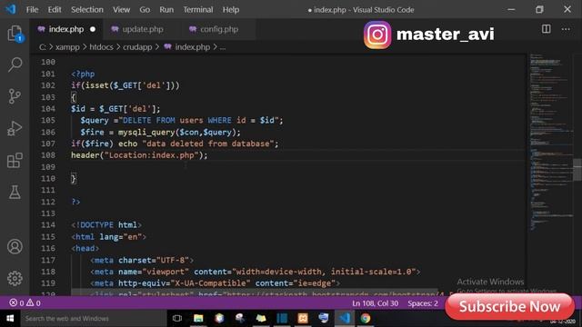Open Task View on the taskbar
The height and width of the screenshot is (327, 582).
pos(177,318)
